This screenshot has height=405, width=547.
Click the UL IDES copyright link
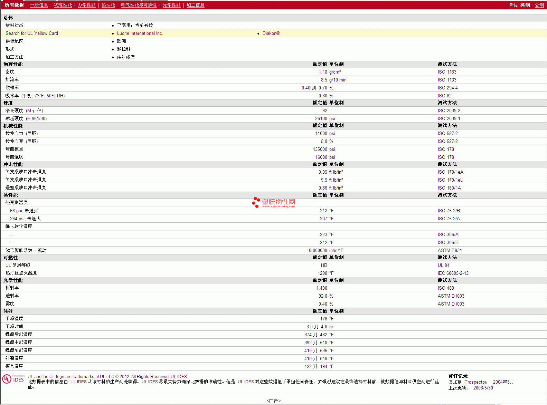pyautogui.click(x=179, y=376)
